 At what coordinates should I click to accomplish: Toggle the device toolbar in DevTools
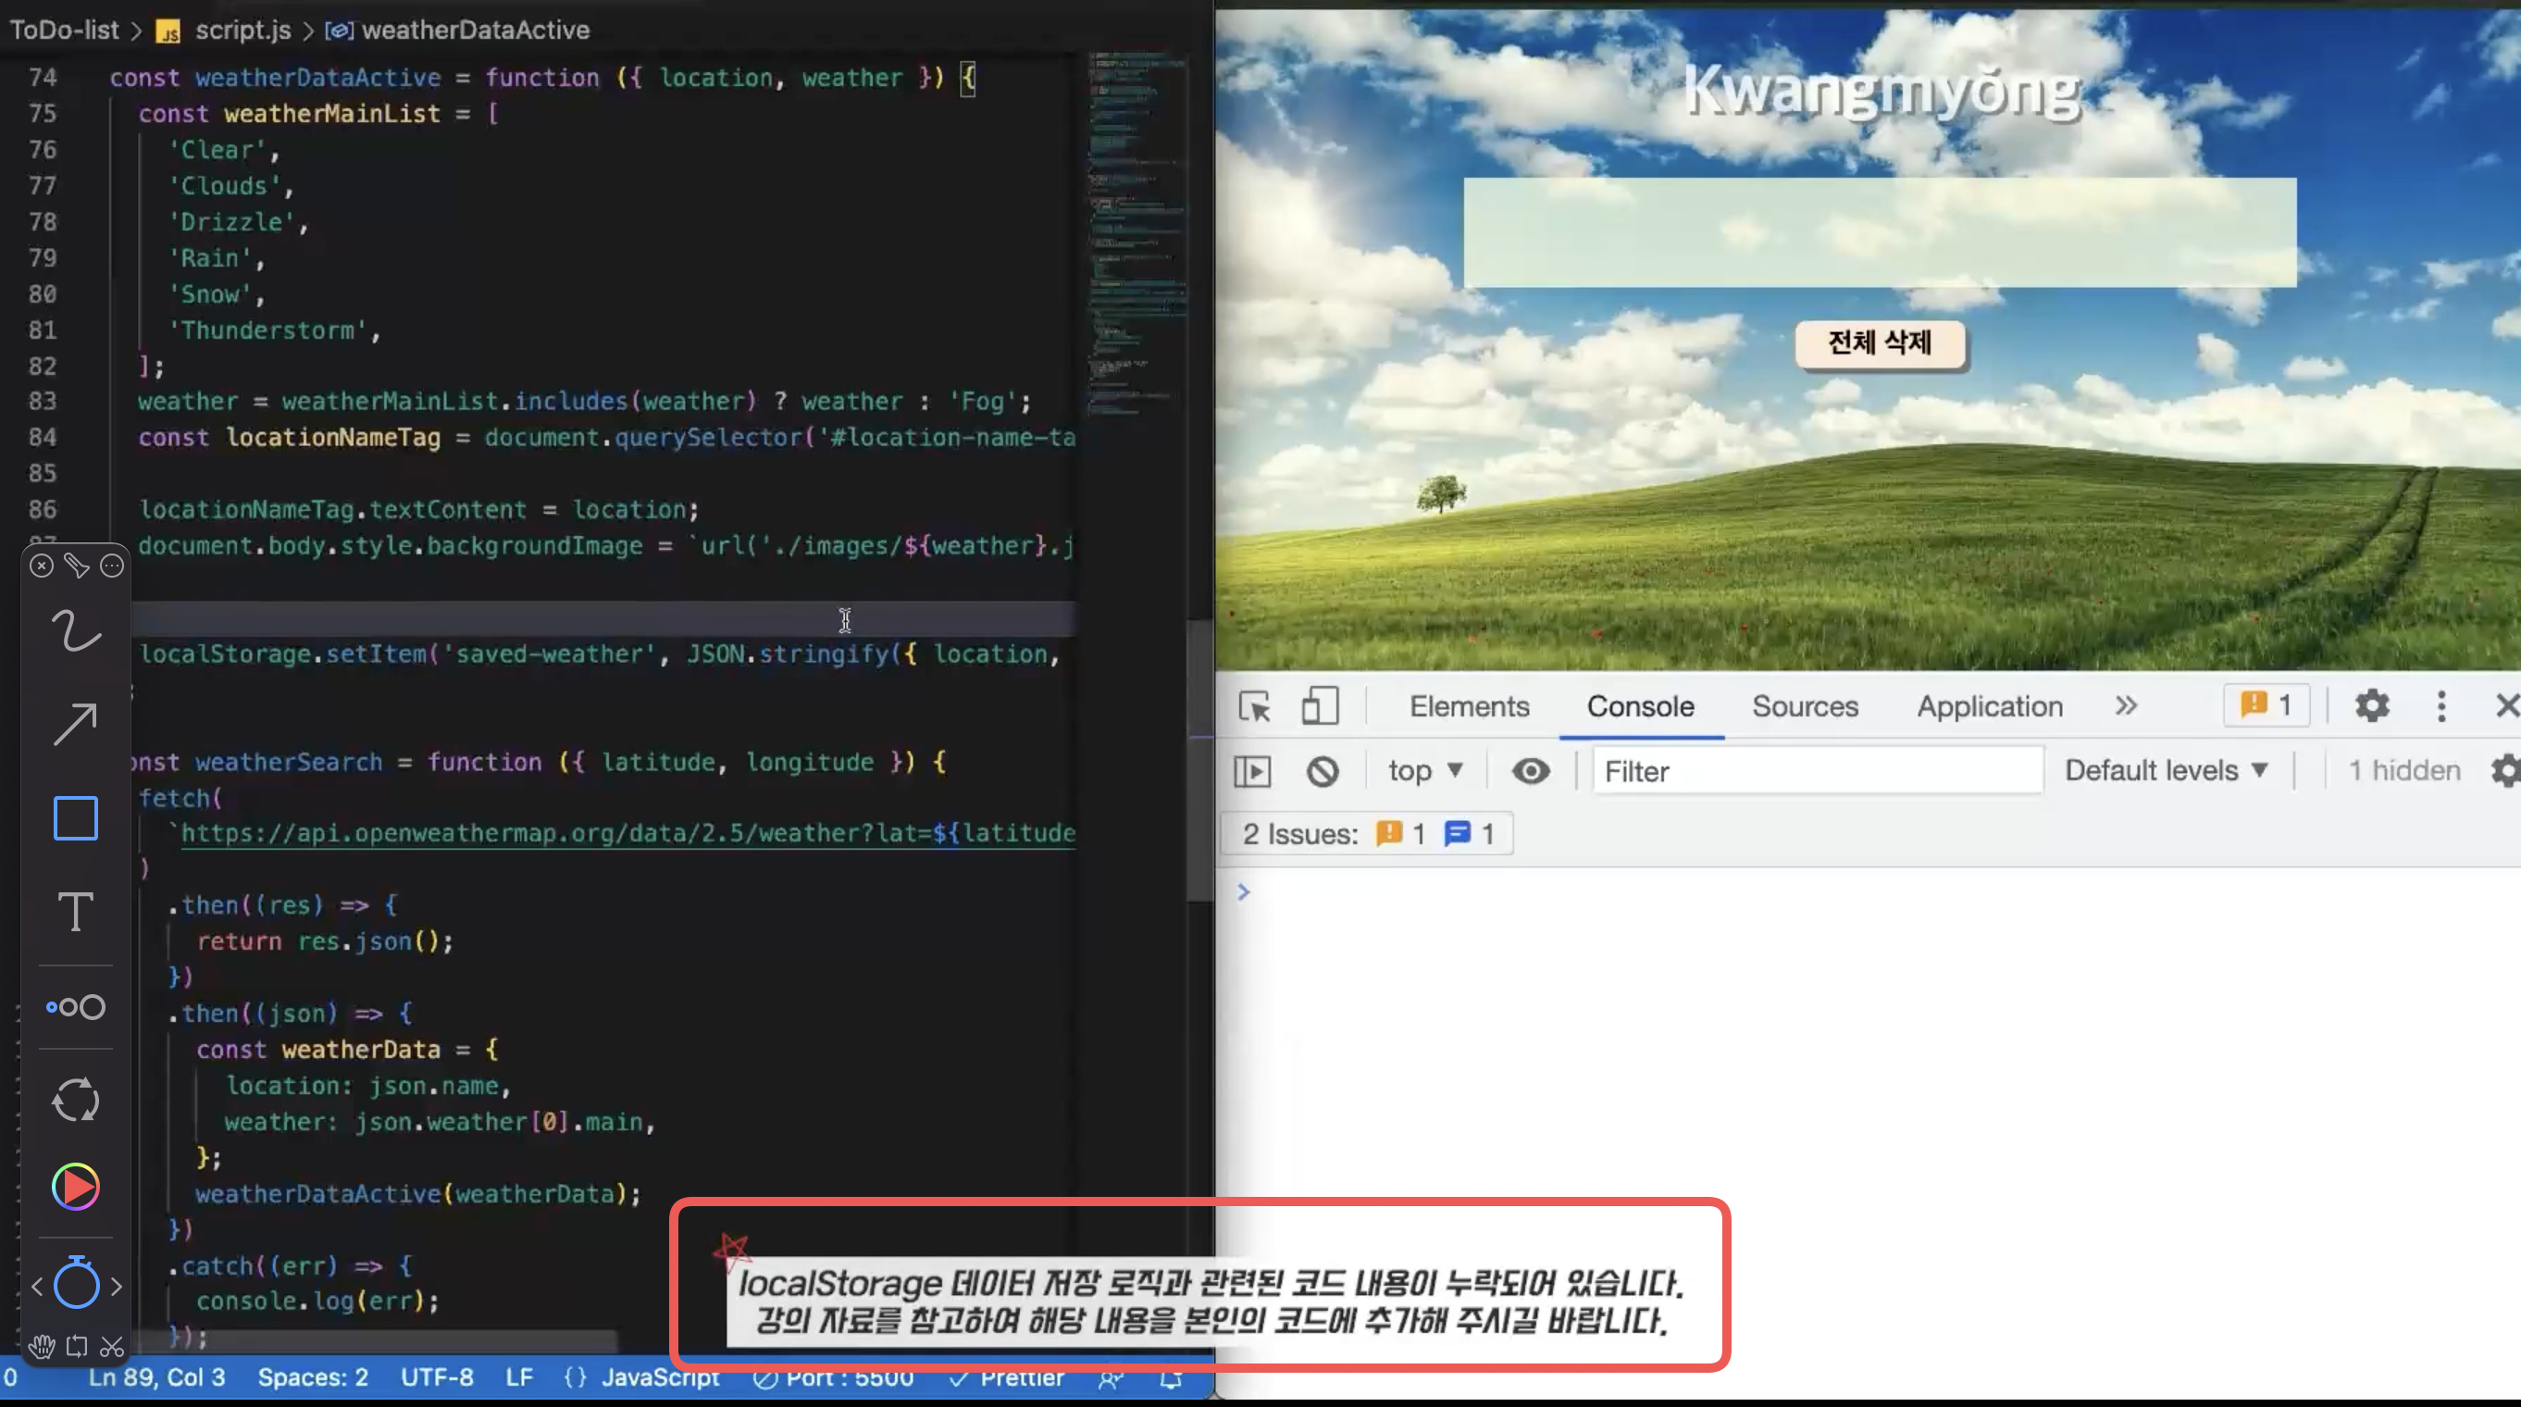(x=1319, y=706)
